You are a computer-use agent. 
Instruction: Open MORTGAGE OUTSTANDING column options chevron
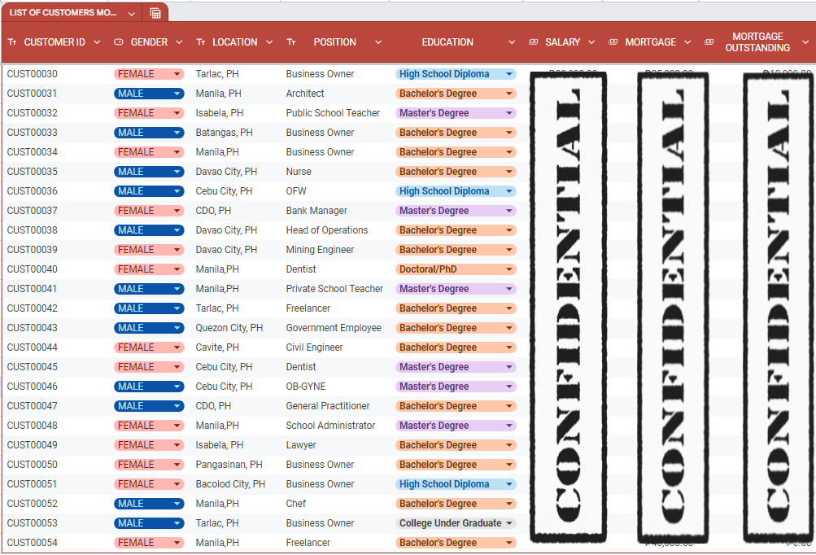tap(805, 42)
